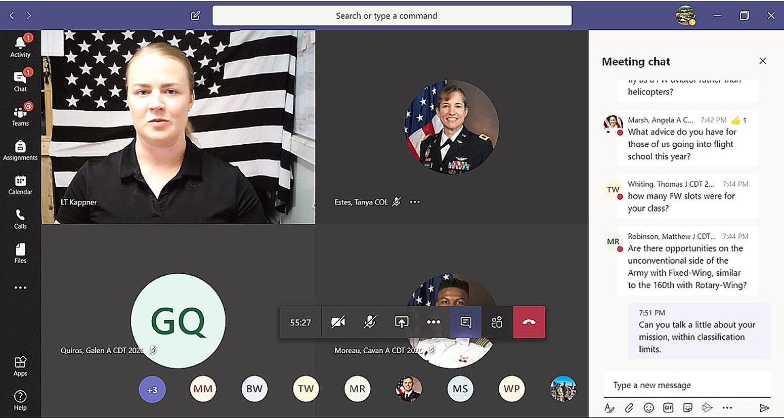Go forward with the right arrow

coord(29,16)
